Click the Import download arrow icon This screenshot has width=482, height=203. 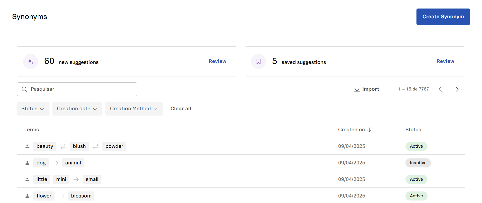click(x=357, y=89)
